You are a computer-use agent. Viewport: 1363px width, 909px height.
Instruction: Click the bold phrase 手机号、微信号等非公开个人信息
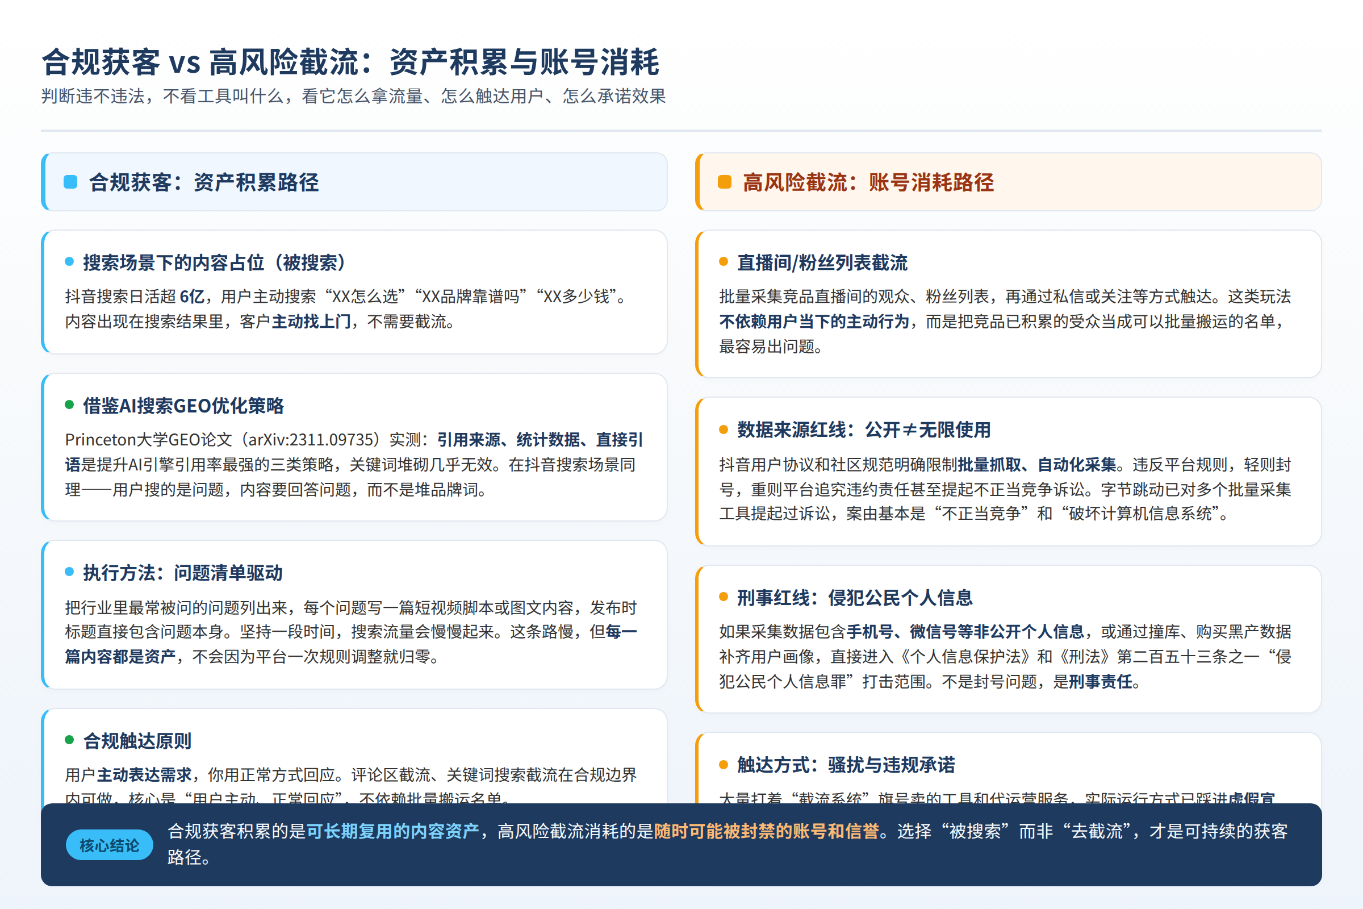[x=965, y=631]
